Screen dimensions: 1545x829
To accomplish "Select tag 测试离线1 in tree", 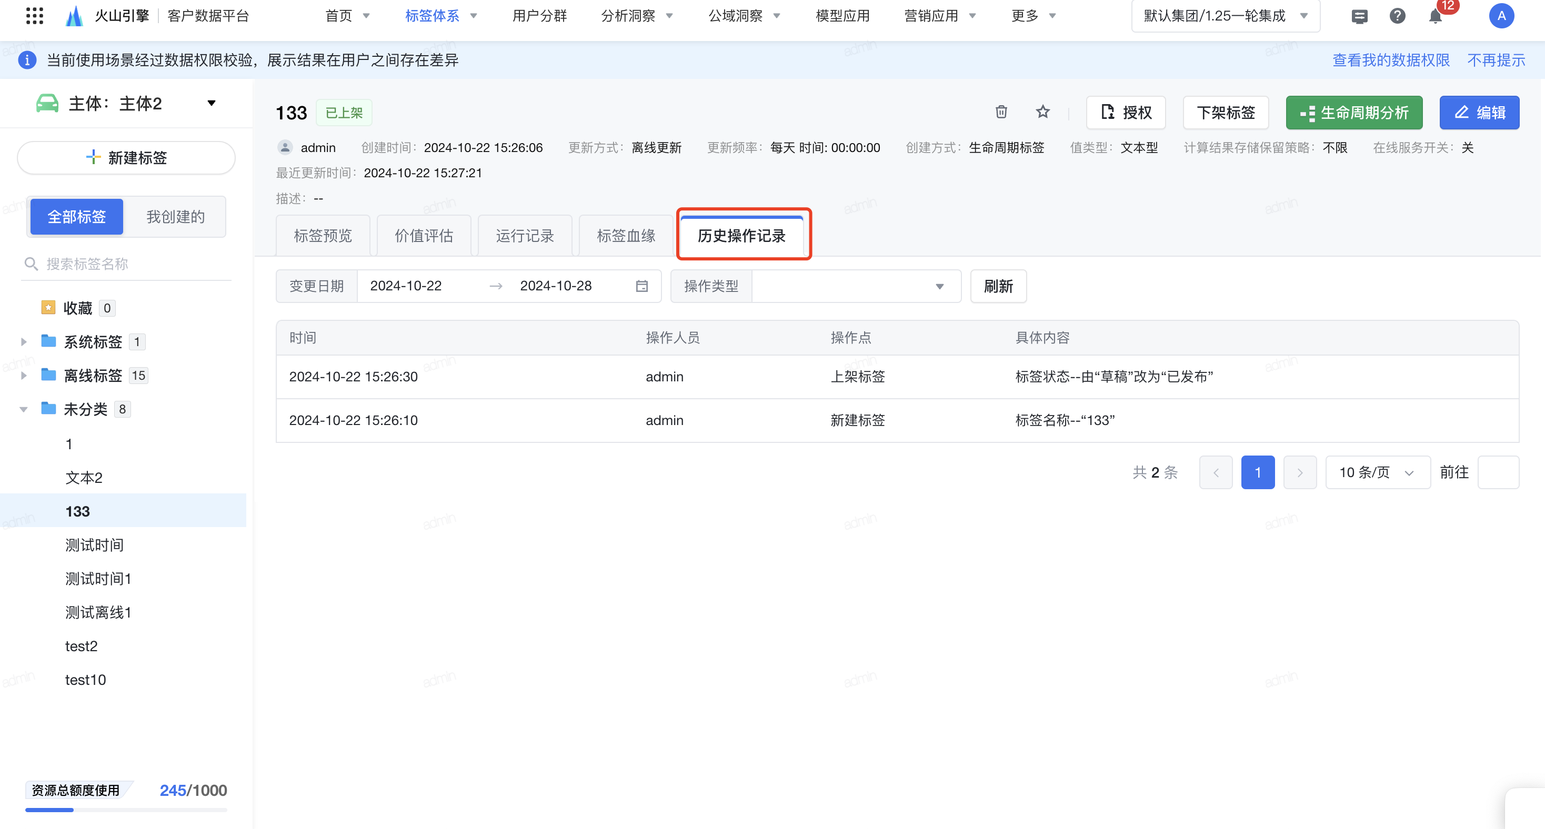I will [98, 612].
